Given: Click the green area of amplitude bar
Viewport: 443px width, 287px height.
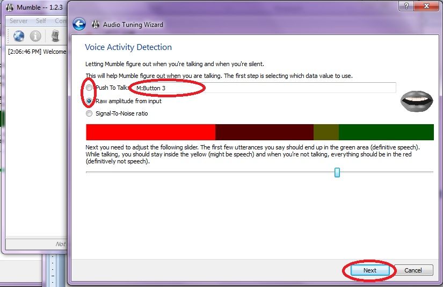Looking at the screenshot, I should (386, 132).
